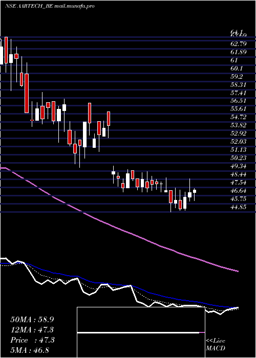256x358 pixels.
Task: Click the <<Live MACD label
Action: point(216,345)
